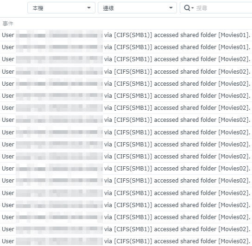Click the 事件 column header
Screen dimensions: 252x246
coord(8,24)
